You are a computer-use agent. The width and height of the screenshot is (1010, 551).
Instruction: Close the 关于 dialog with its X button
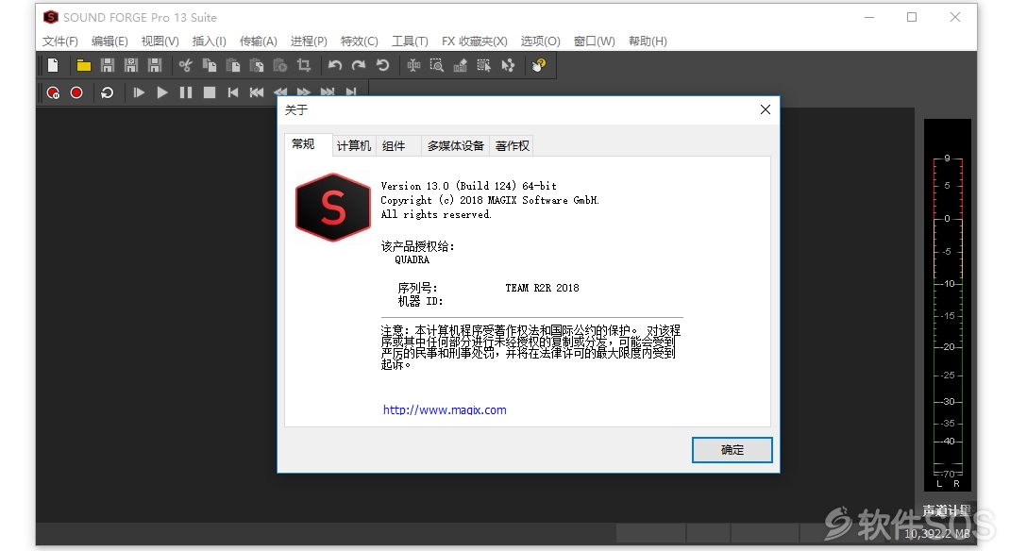click(x=766, y=109)
